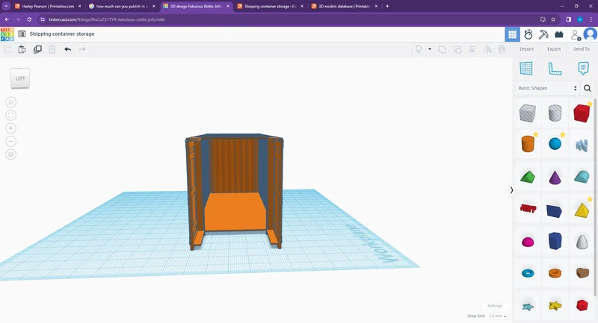Click the Shipping container storage title

[62, 34]
